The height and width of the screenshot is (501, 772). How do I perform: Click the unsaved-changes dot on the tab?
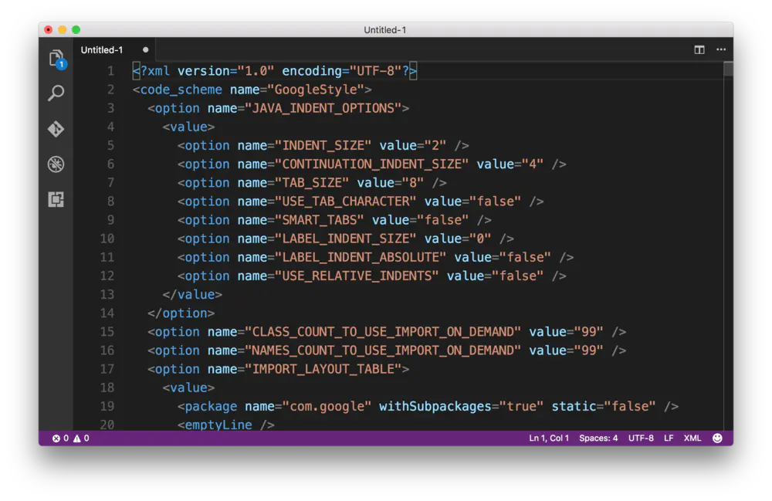(144, 49)
